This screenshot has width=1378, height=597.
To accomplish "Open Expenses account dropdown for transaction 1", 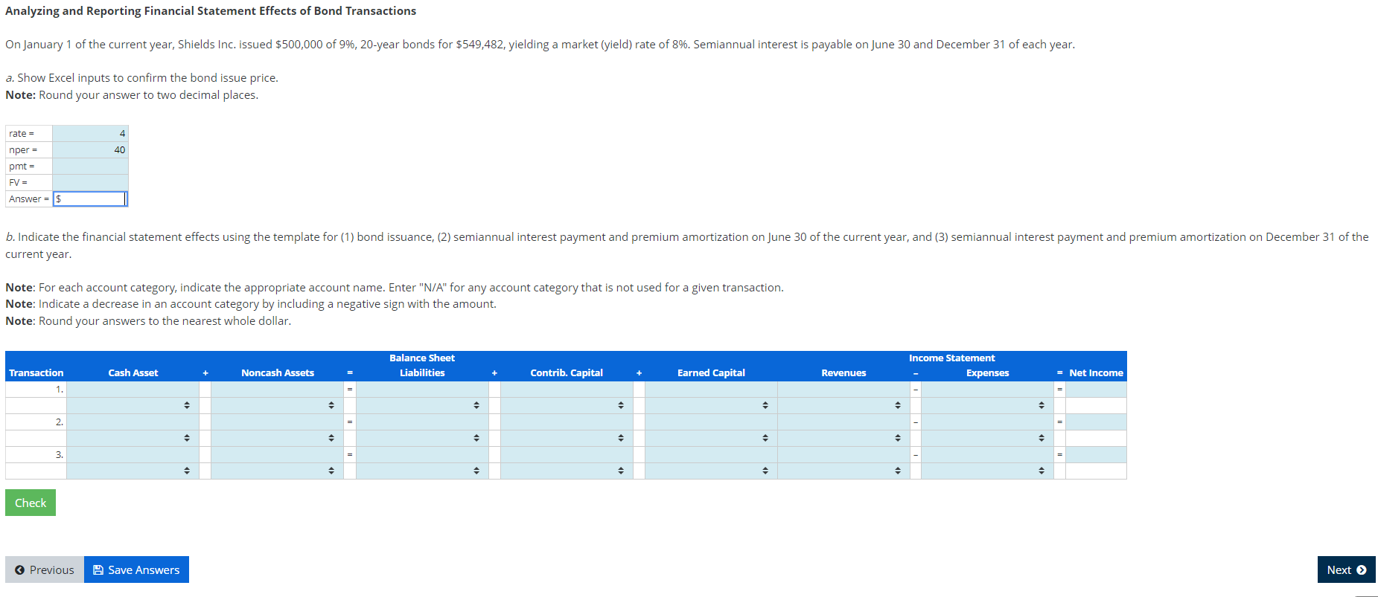I will coord(987,405).
